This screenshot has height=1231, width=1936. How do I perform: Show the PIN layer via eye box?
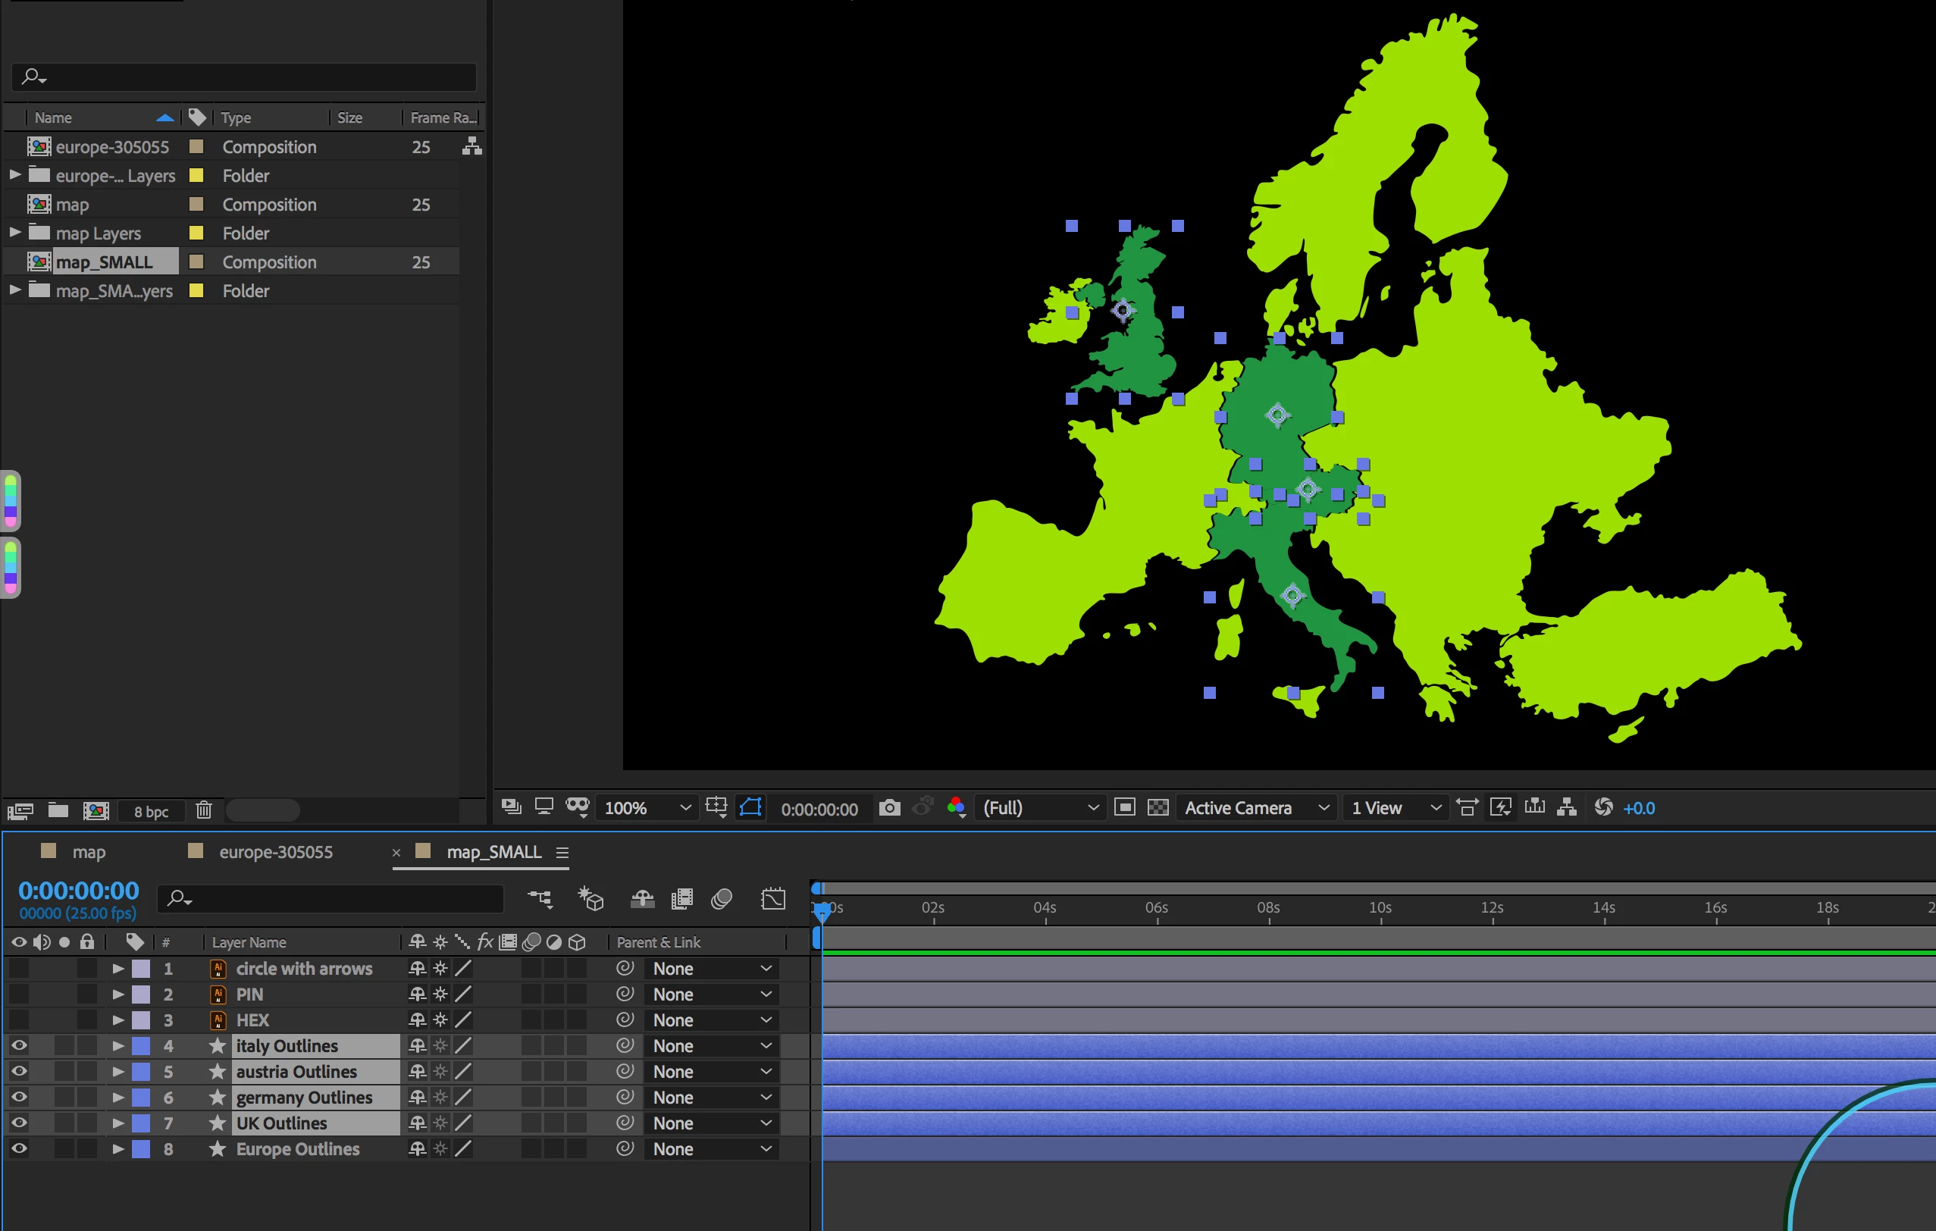point(19,994)
